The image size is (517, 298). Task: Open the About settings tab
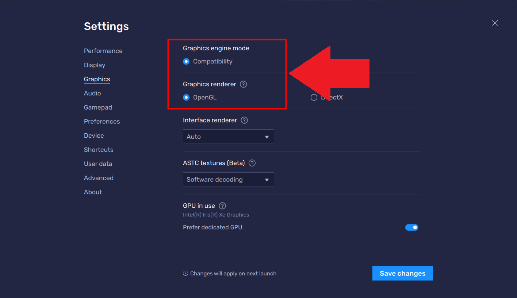[93, 192]
